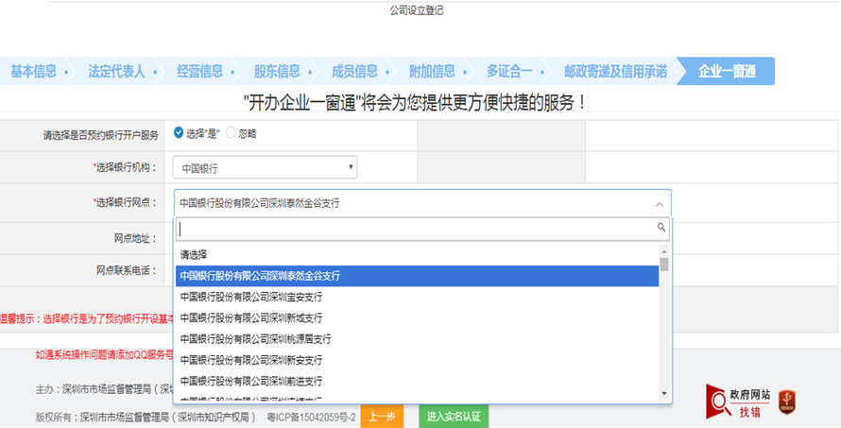Collapse the 选择银行网点 dropdown via its chevron

[x=659, y=203]
